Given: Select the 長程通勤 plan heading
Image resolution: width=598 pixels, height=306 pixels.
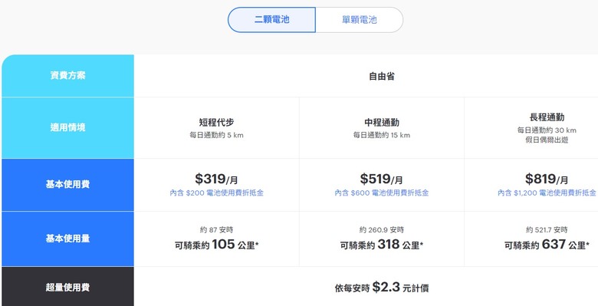Looking at the screenshot, I should click(547, 117).
